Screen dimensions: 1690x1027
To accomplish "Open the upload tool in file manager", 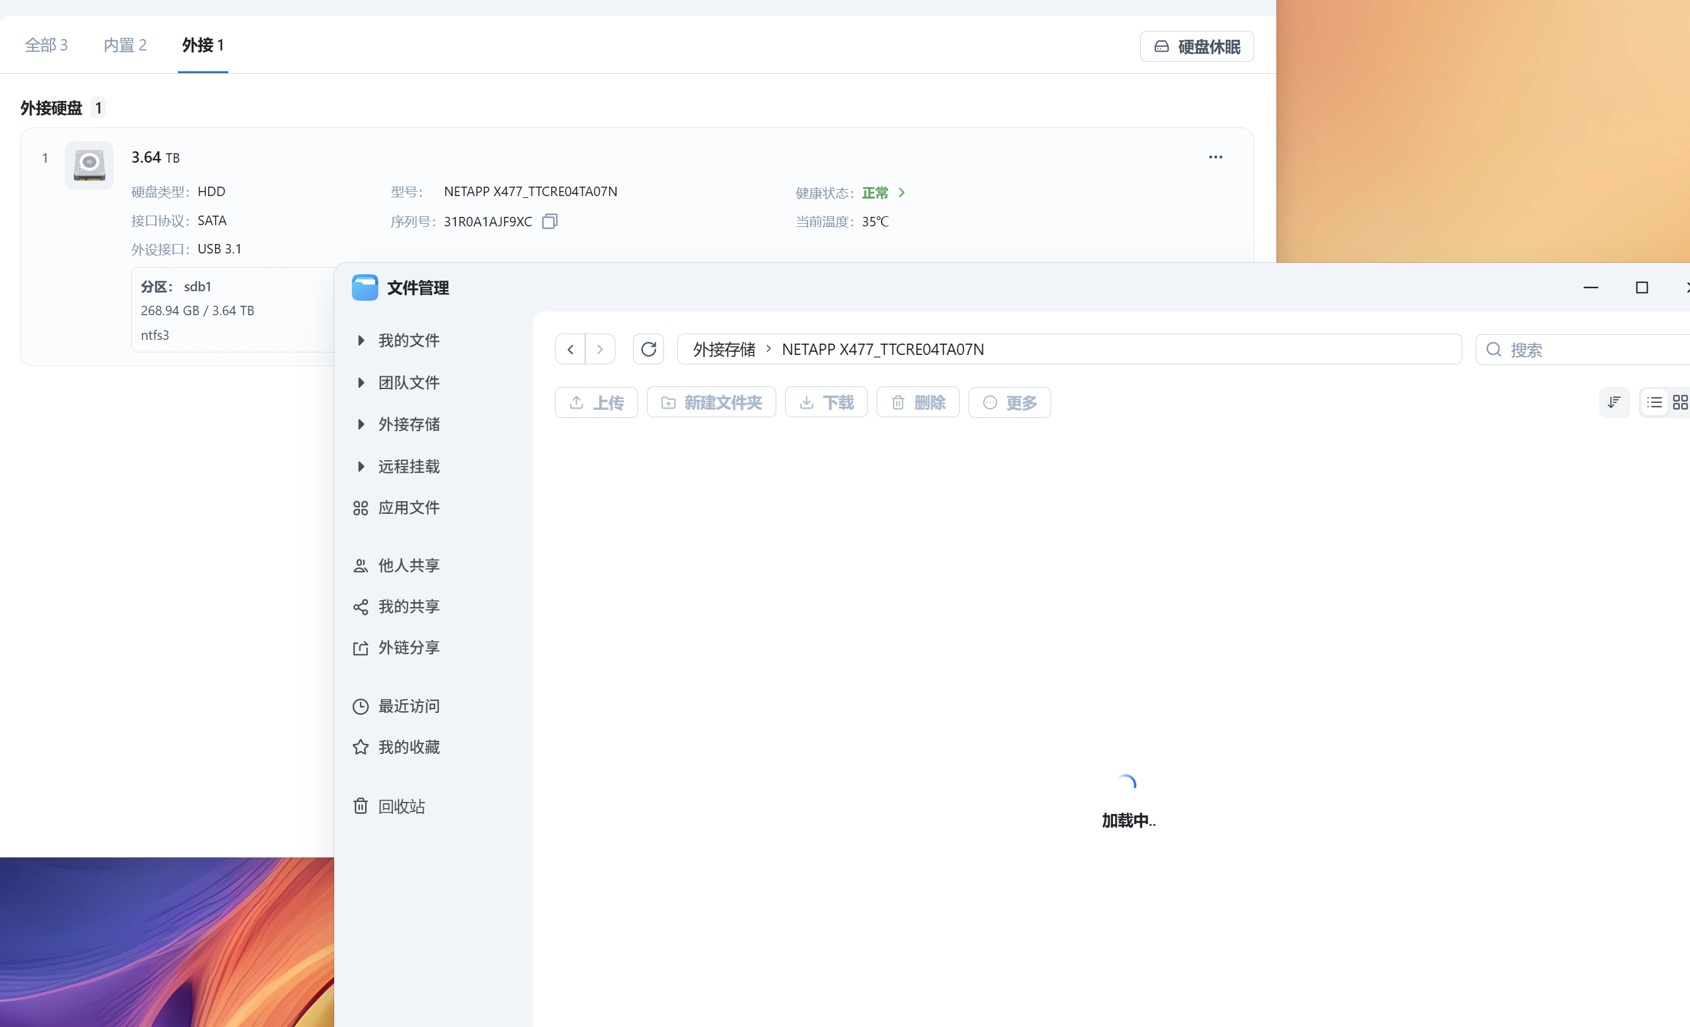I will point(595,402).
